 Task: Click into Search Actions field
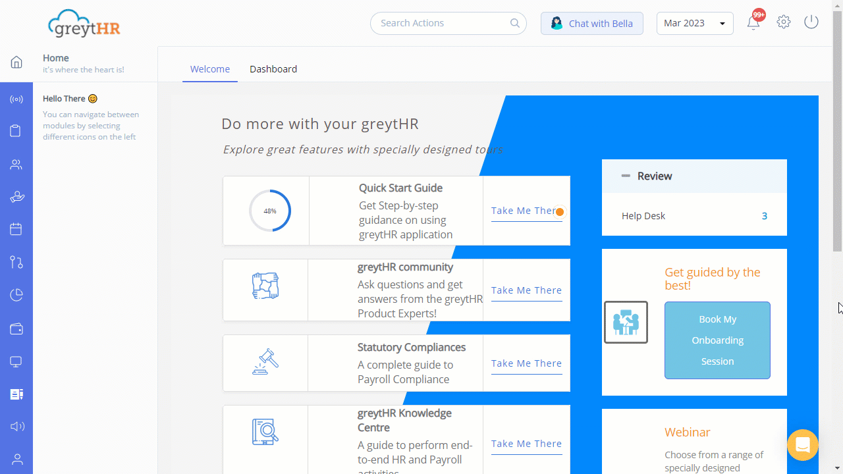pos(449,23)
